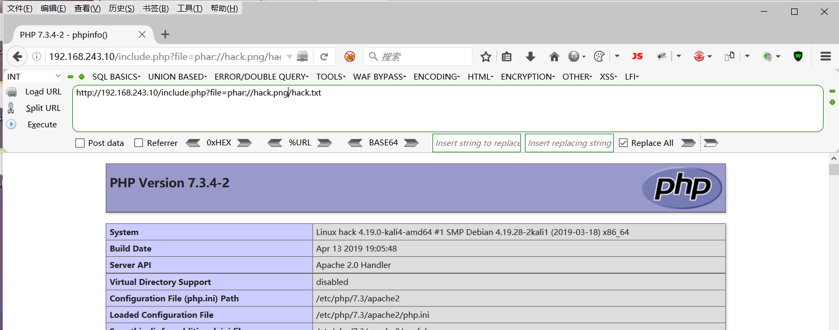Click the red JS toolbar icon

click(x=637, y=56)
